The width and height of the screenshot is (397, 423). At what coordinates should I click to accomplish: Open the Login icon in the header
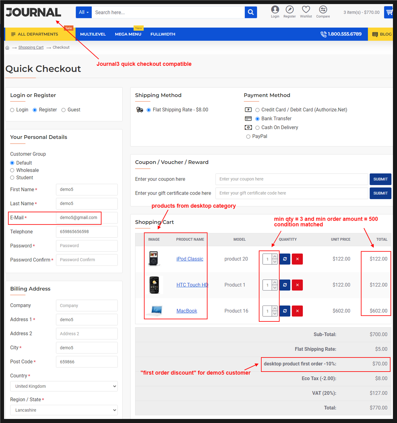click(275, 10)
